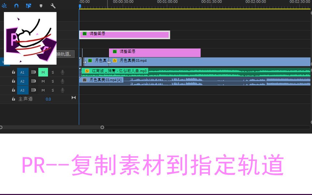Click the double-arrow icon beside the master track
The image size is (312, 195).
(73, 97)
